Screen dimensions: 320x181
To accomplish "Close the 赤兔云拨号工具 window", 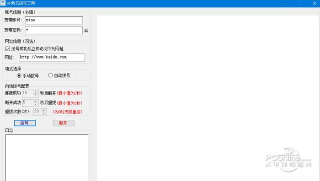I will pyautogui.click(x=315, y=3).
